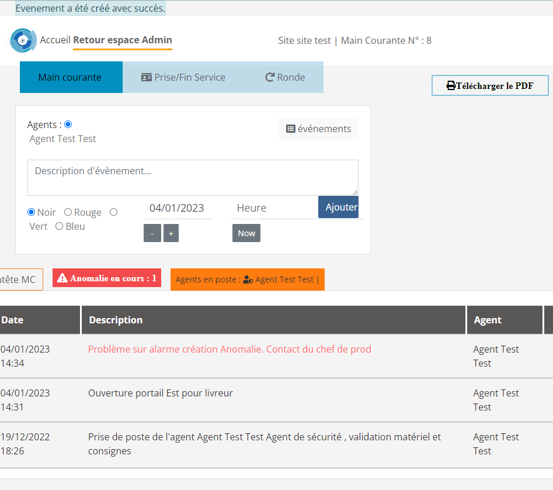Increase the date with plus button
Viewport: 553px width, 490px height.
pos(171,233)
